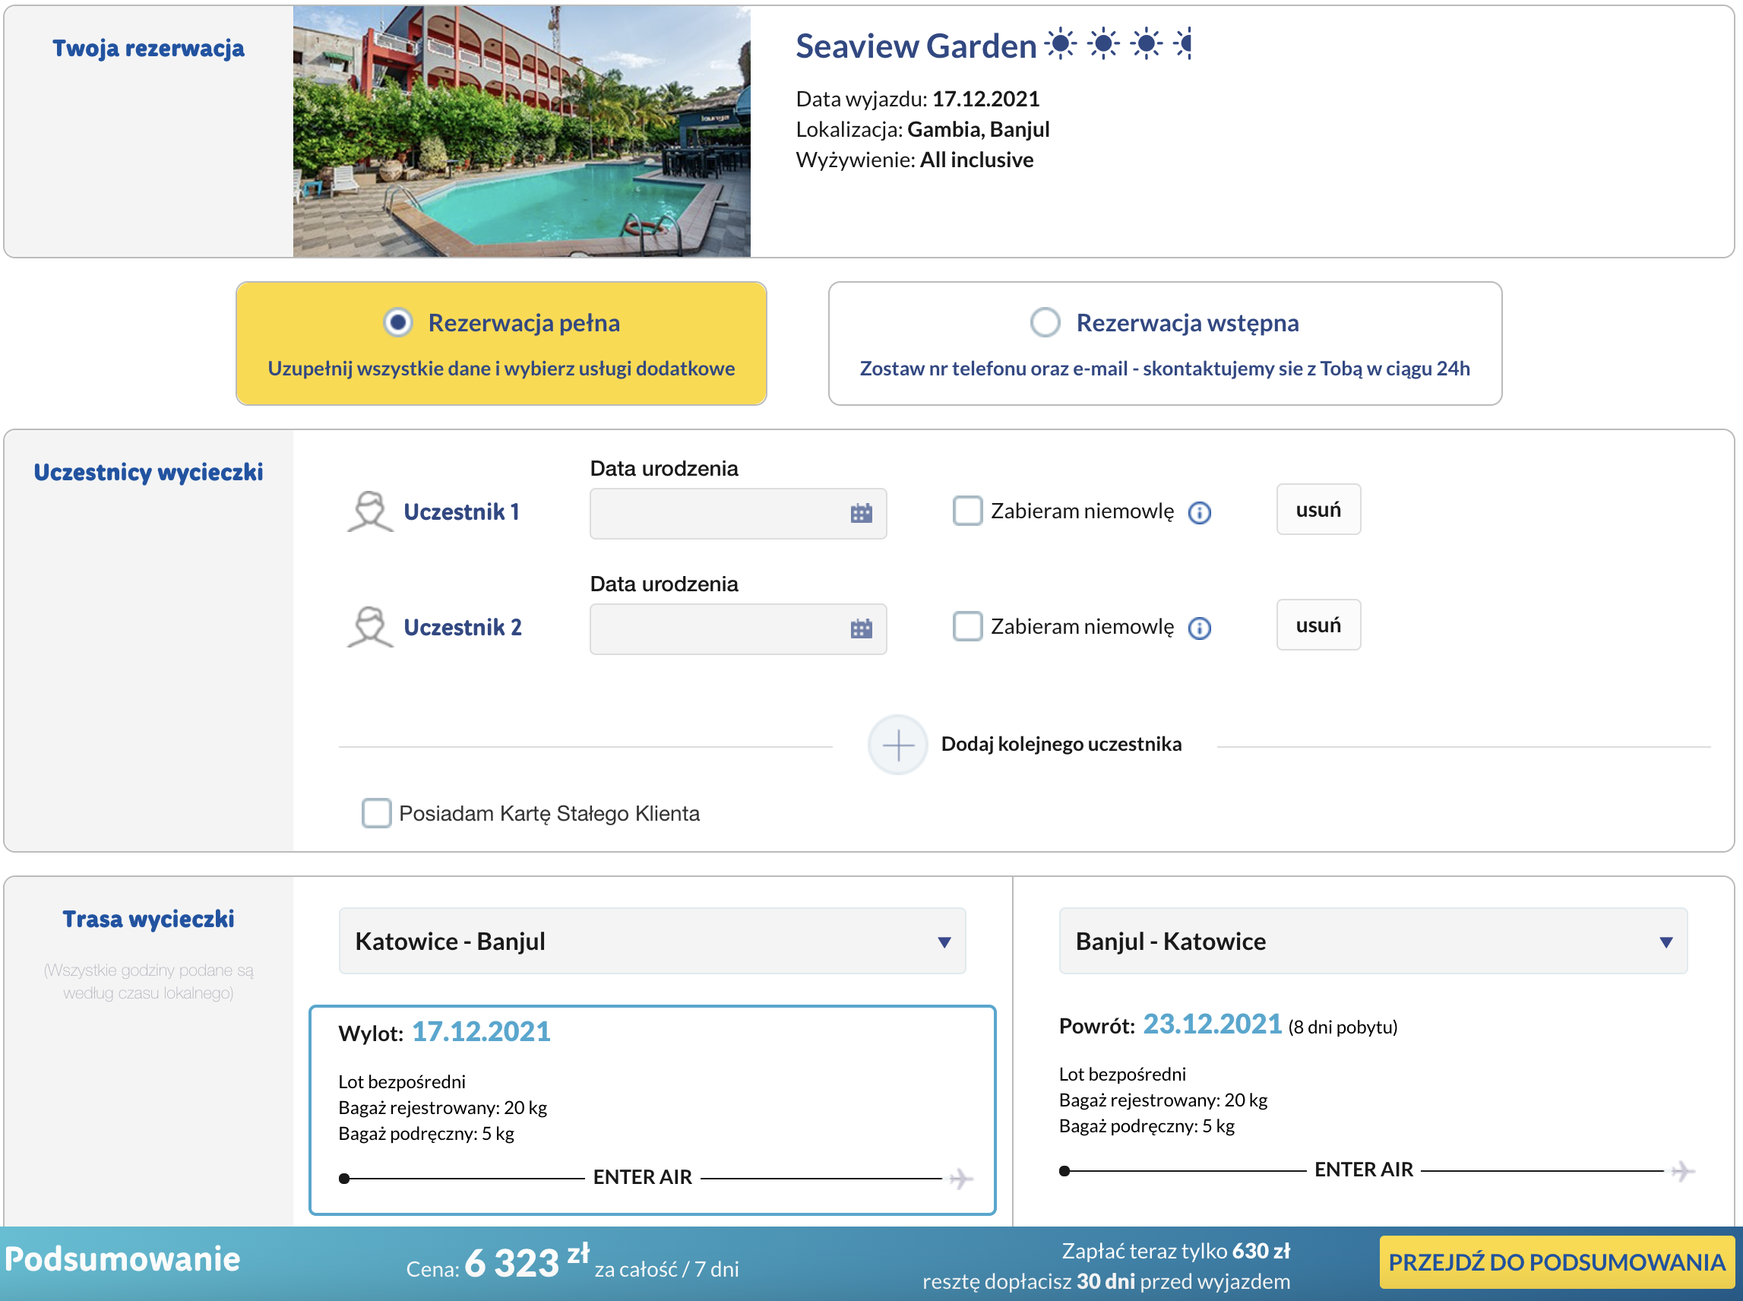Screen dimensions: 1743x1301
Task: Open calendar icon for Uczestnik 2 birth date
Action: click(862, 628)
